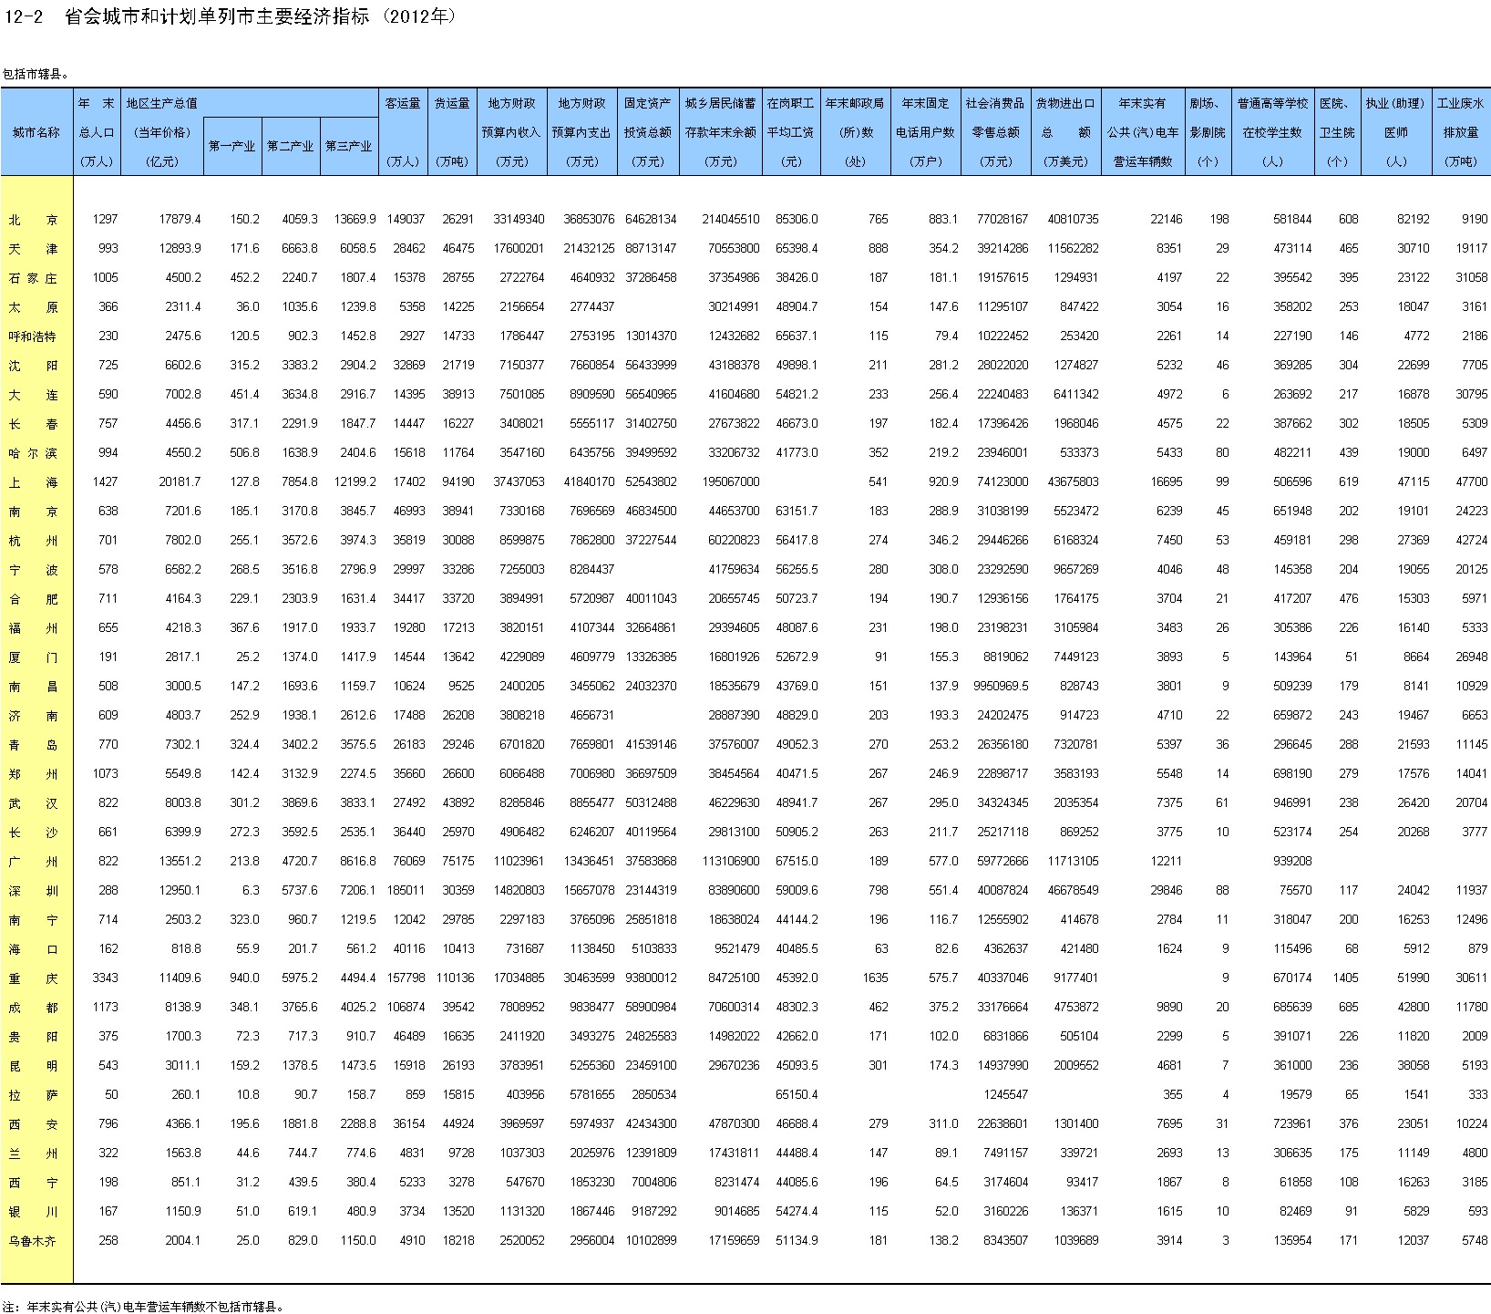This screenshot has height=1314, width=1491.
Task: Select the 工业废水排放量 column header
Action: [1460, 131]
